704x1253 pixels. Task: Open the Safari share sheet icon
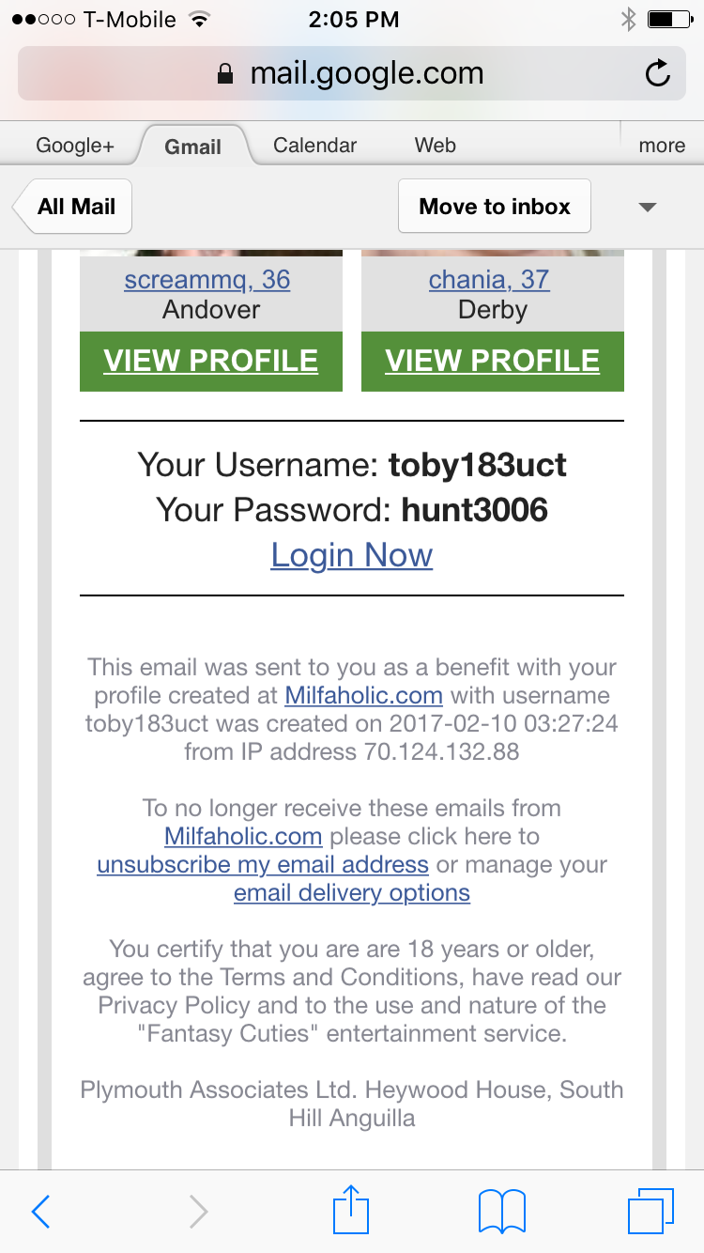coord(352,1209)
